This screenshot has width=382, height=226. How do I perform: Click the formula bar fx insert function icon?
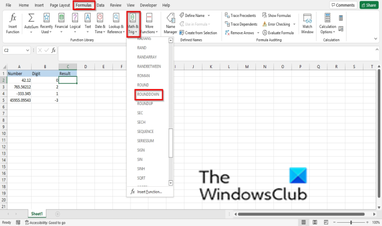53,50
